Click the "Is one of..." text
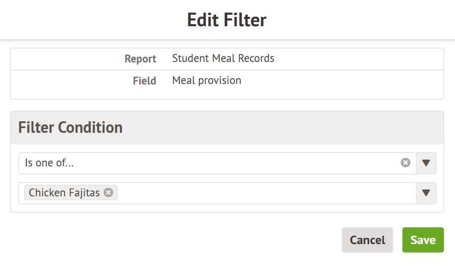 pyautogui.click(x=49, y=163)
